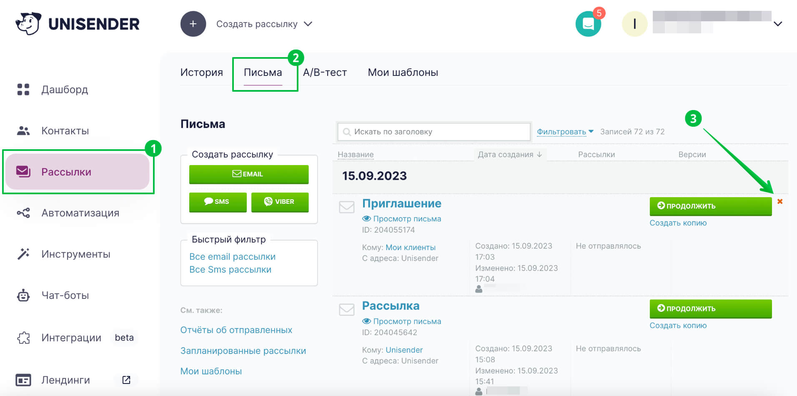Open Чат-боты in the sidebar
797x396 pixels.
[65, 295]
